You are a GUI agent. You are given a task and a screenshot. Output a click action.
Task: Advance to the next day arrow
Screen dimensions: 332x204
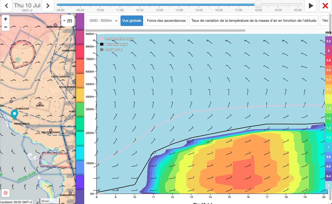point(48,6)
